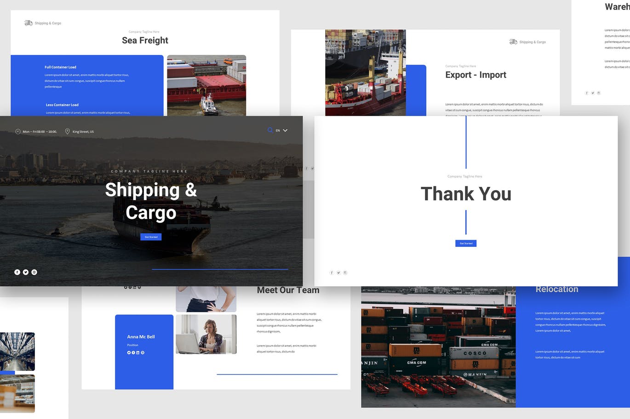Open Facebook icon on the dark hero slide
The image size is (630, 419).
click(17, 272)
